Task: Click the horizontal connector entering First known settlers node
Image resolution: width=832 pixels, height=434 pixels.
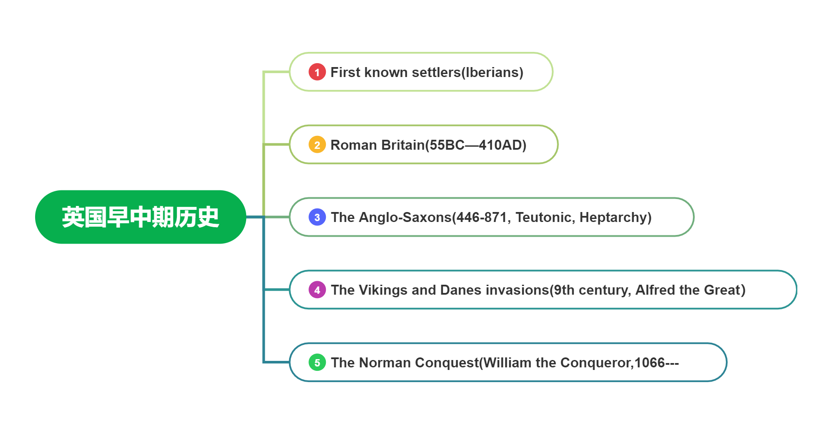Action: [276, 72]
